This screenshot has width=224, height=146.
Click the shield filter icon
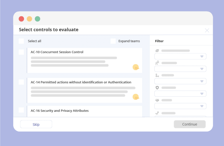point(157,88)
